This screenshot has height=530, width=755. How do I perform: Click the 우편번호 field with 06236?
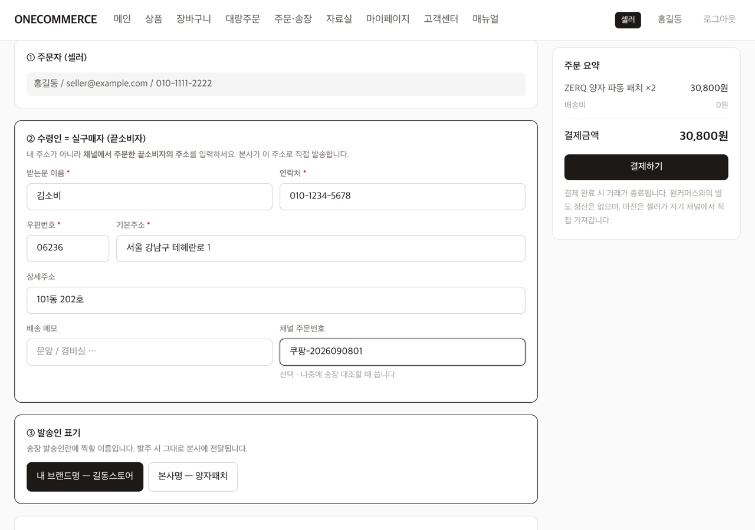click(x=68, y=249)
